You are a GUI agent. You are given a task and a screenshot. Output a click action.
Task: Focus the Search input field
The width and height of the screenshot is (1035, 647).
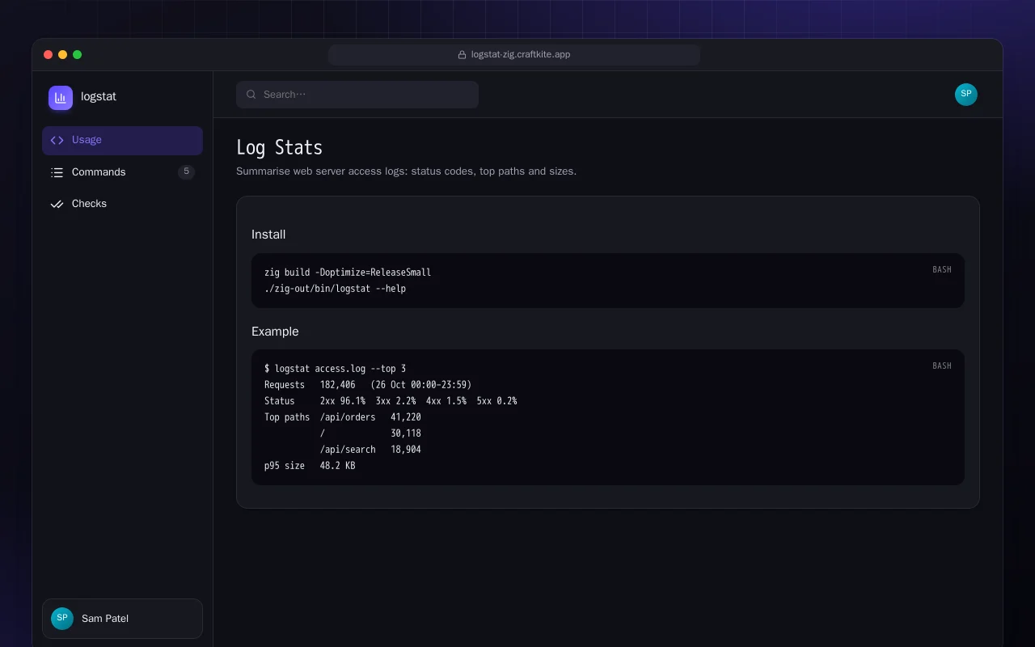tap(357, 95)
